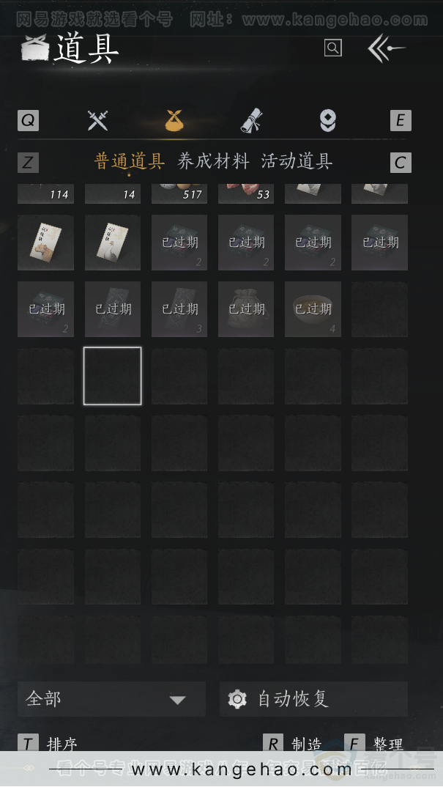Expand the 全部 filter dropdown

tap(111, 699)
